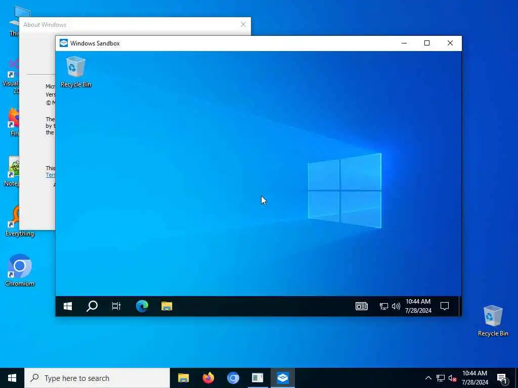Image resolution: width=518 pixels, height=388 pixels.
Task: Launch Chromium from the host taskbar
Action: [x=233, y=378]
